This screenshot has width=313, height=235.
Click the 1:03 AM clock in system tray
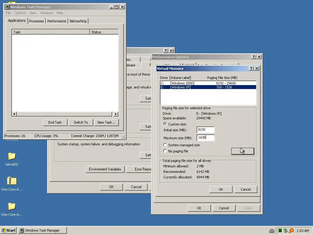click(x=303, y=231)
